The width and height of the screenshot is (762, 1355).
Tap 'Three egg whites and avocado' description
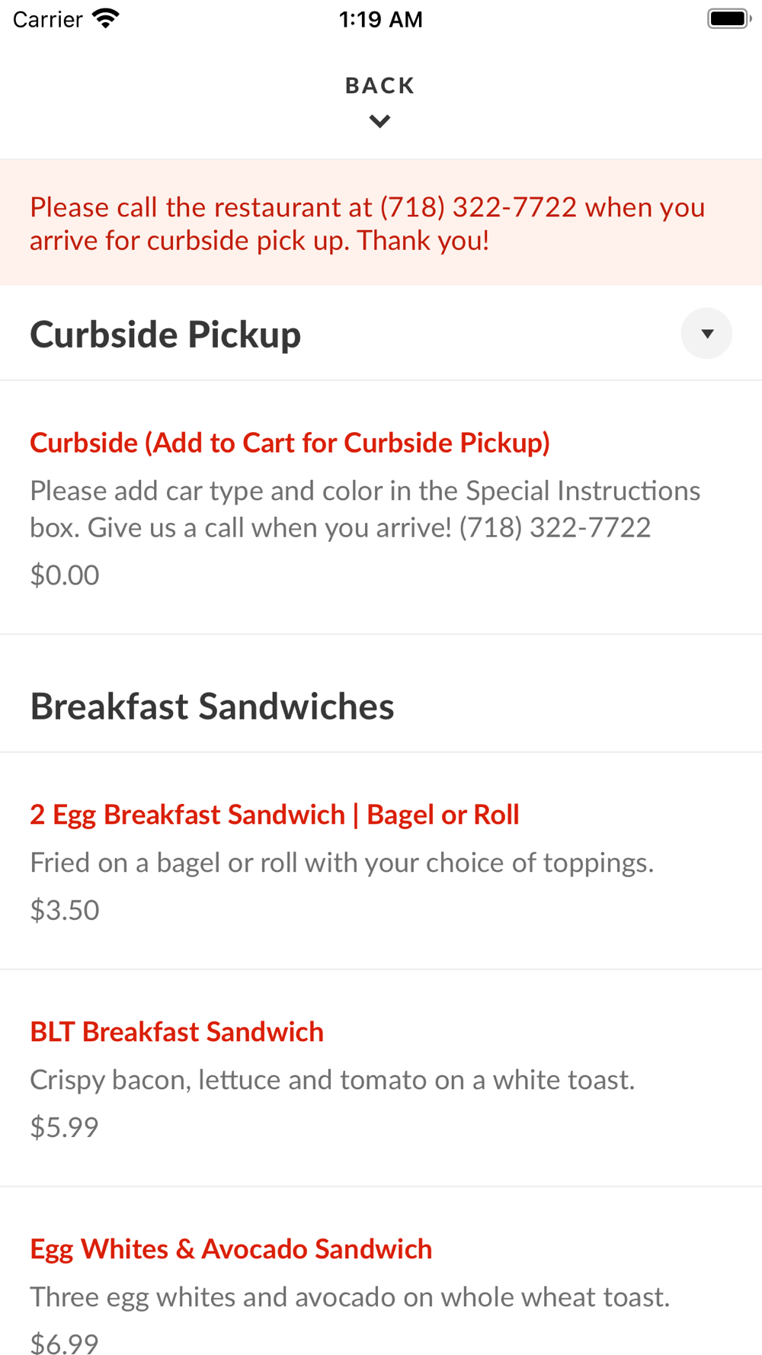(349, 1297)
